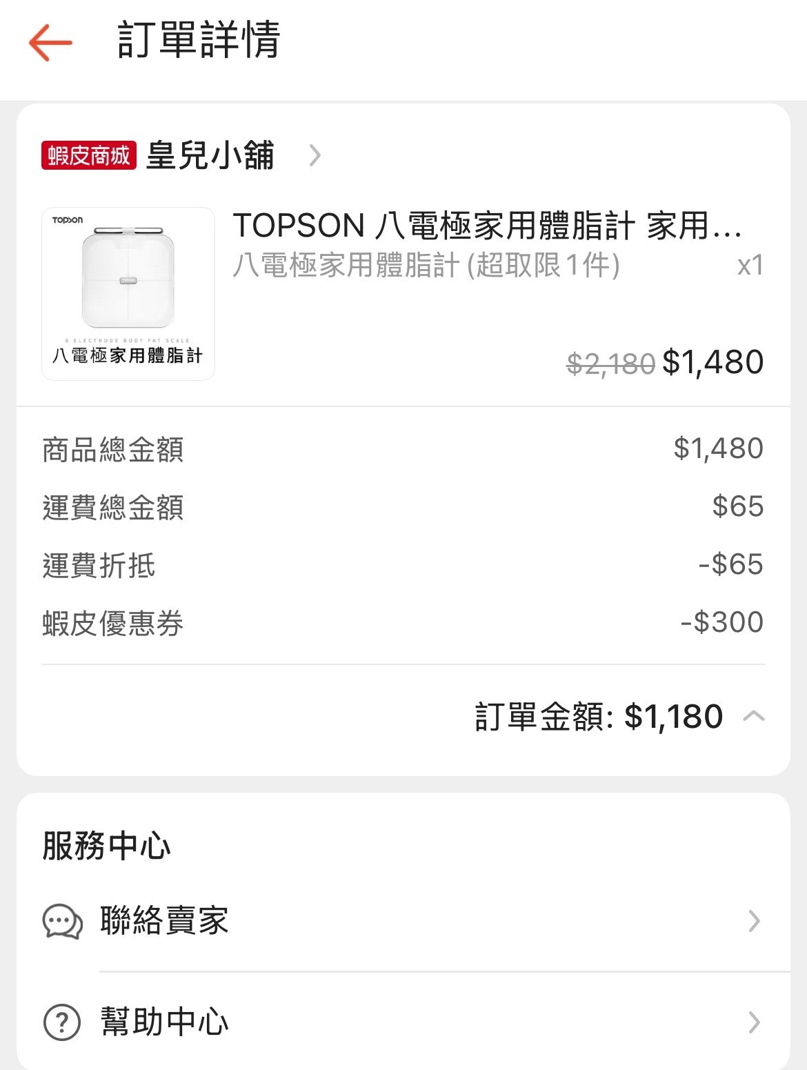Open the 蝦皮商城 mall badge
The image size is (807, 1070).
89,155
